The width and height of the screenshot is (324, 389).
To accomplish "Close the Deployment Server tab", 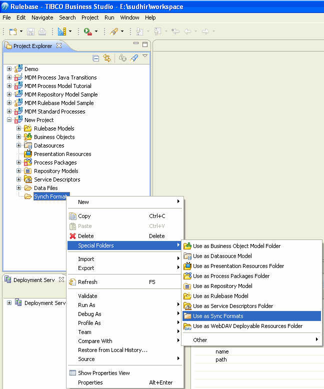I will coord(61,279).
